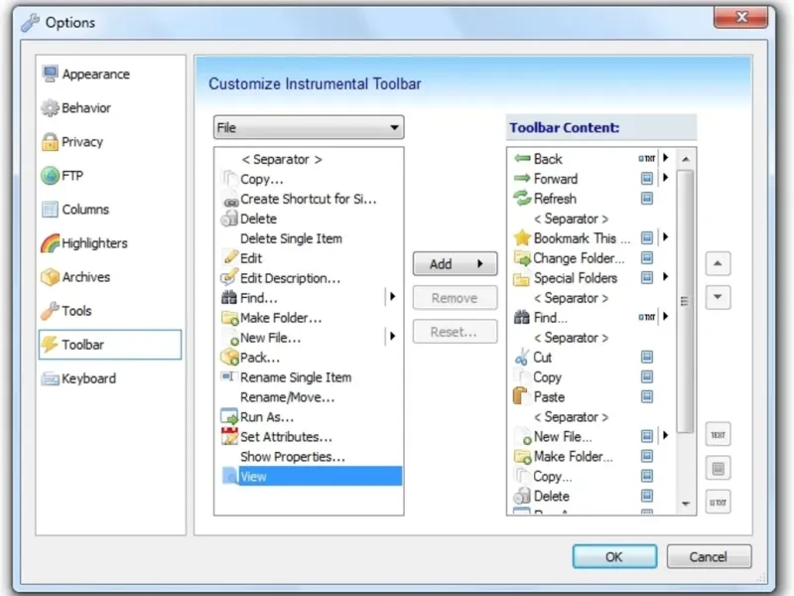The width and height of the screenshot is (794, 596).
Task: Toggle the display style of Back item
Action: click(647, 159)
